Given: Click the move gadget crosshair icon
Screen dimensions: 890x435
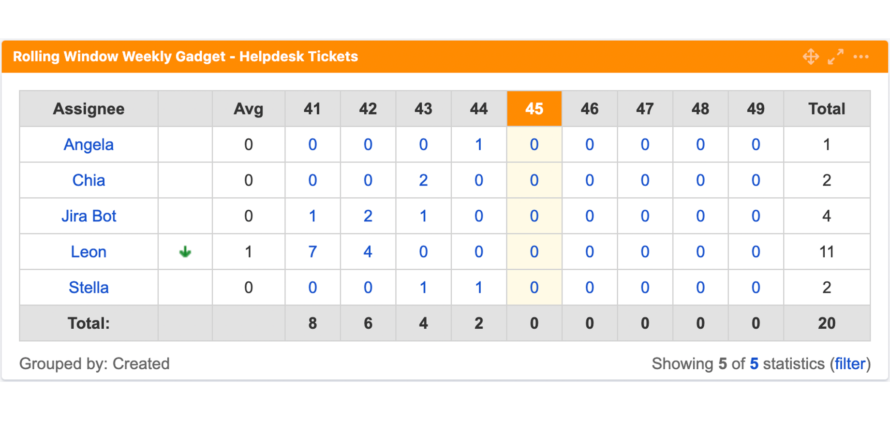Looking at the screenshot, I should (x=811, y=57).
